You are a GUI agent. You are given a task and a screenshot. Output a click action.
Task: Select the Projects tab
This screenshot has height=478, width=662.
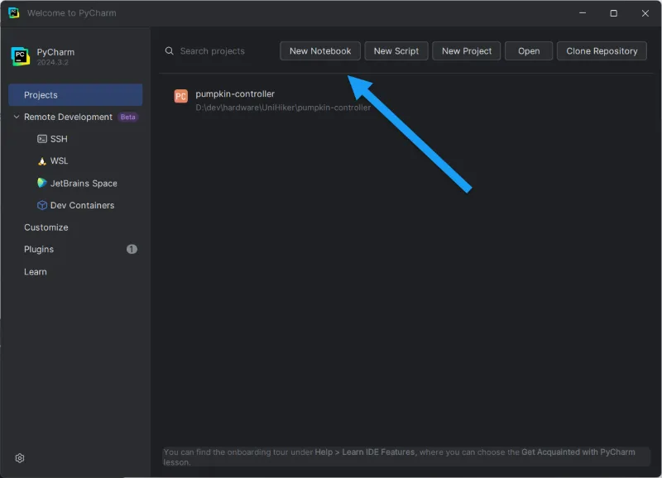75,95
